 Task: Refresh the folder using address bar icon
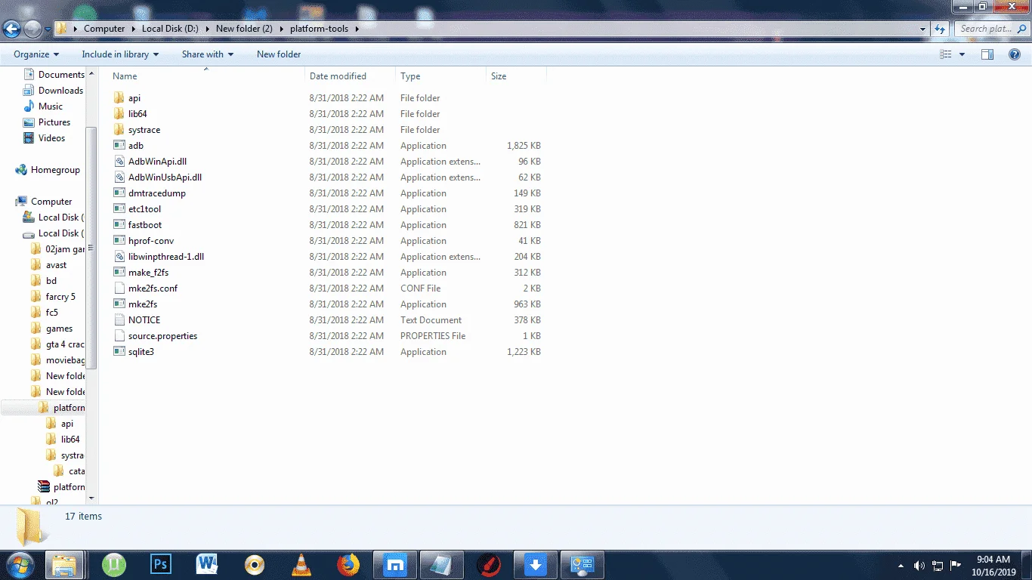click(940, 29)
